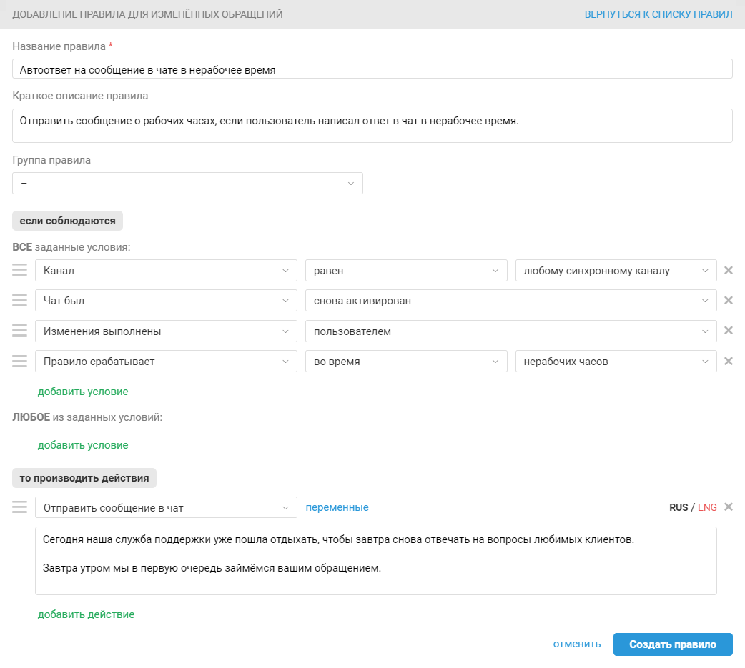The width and height of the screenshot is (745, 668).
Task: Expand the нерабочих часов dropdown
Action: (616, 362)
